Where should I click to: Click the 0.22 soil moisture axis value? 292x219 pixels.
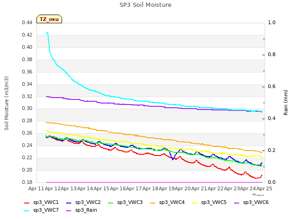27,157
